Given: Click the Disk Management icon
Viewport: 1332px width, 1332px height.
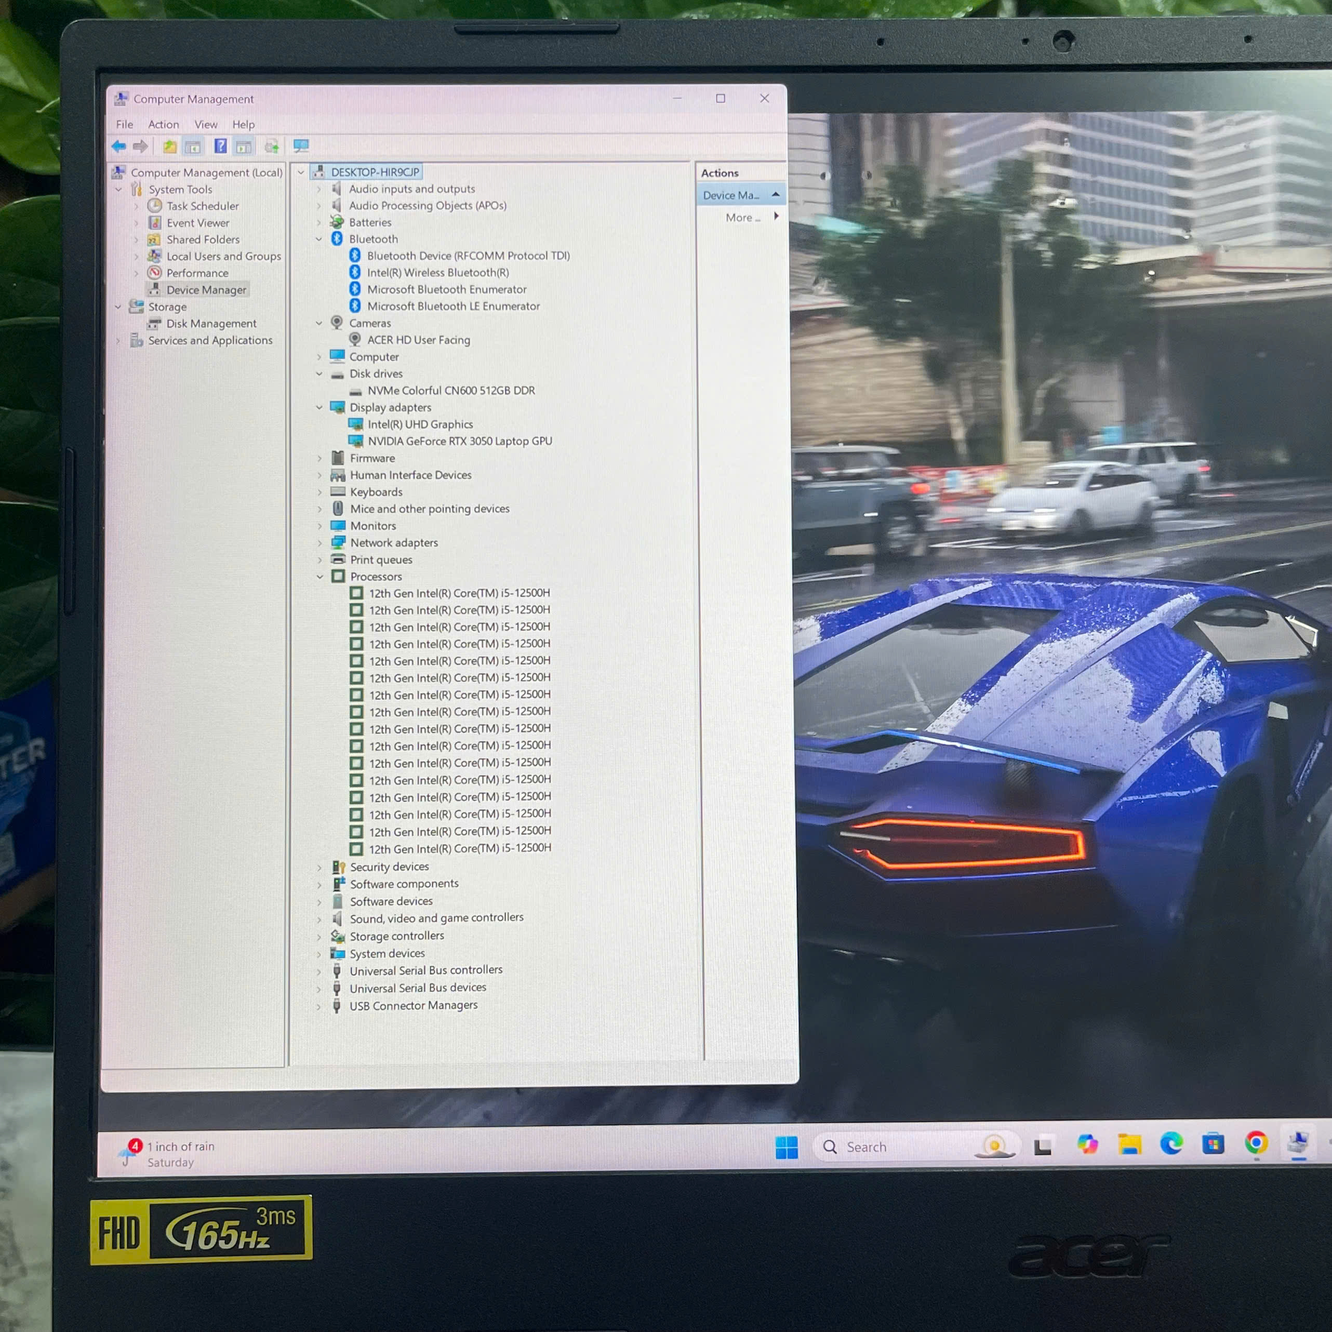Looking at the screenshot, I should (154, 323).
